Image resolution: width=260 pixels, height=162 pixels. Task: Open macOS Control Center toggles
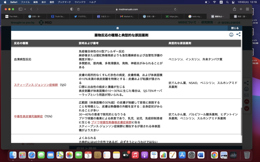pos(233,2)
